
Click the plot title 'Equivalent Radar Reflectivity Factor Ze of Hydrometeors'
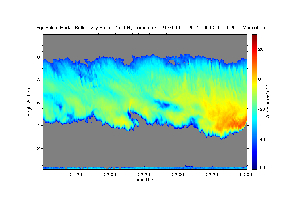97,28
